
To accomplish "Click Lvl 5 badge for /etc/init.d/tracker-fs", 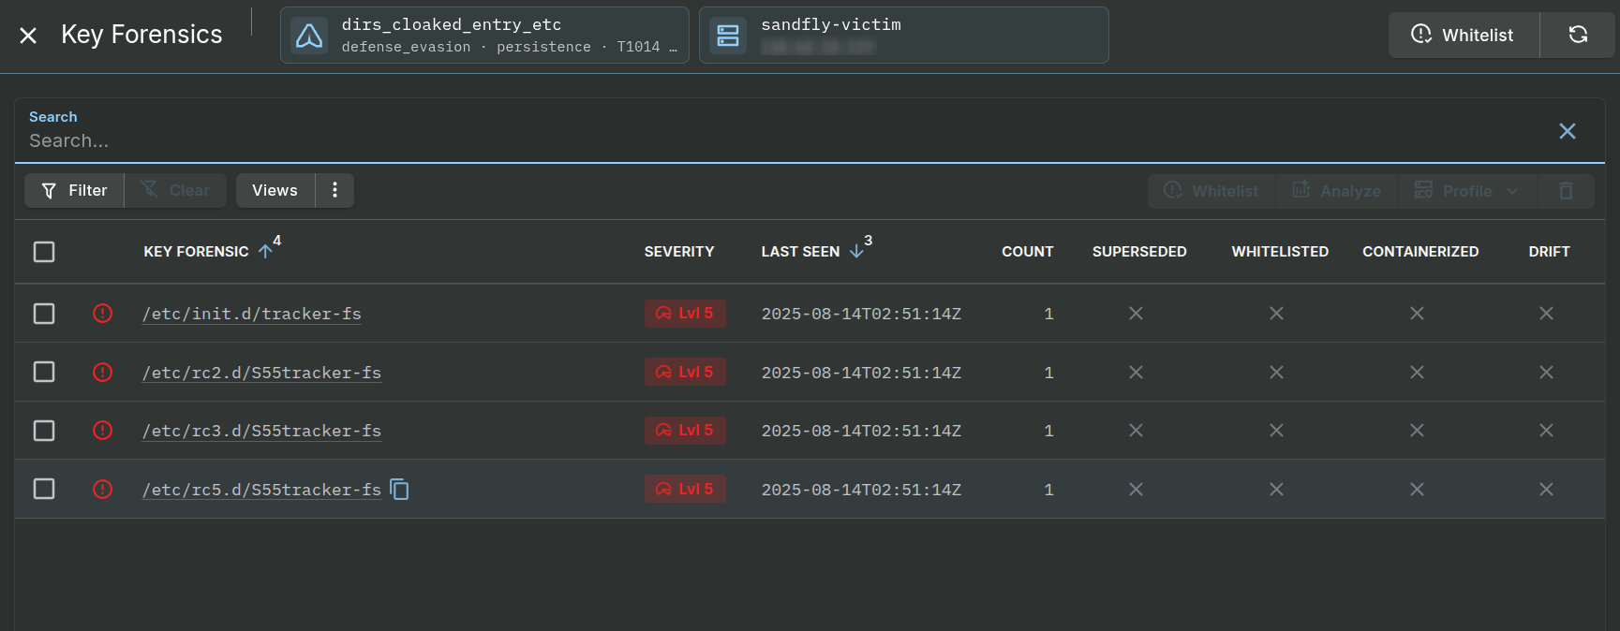I will 685,314.
